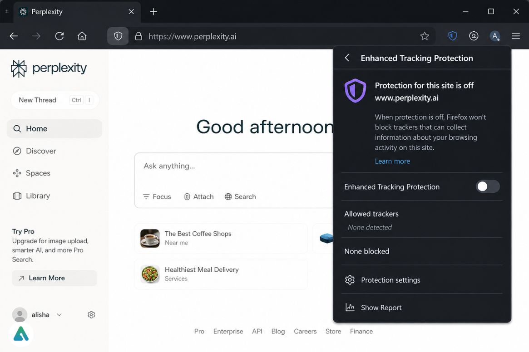Go back to the previous page

(x=14, y=36)
